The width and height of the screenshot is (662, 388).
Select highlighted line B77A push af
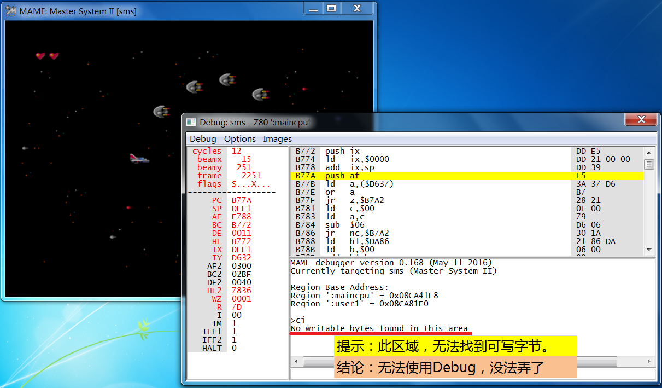(467, 176)
